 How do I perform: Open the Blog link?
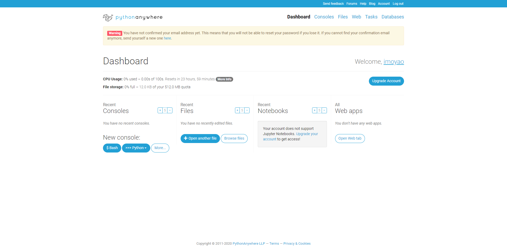372,4
